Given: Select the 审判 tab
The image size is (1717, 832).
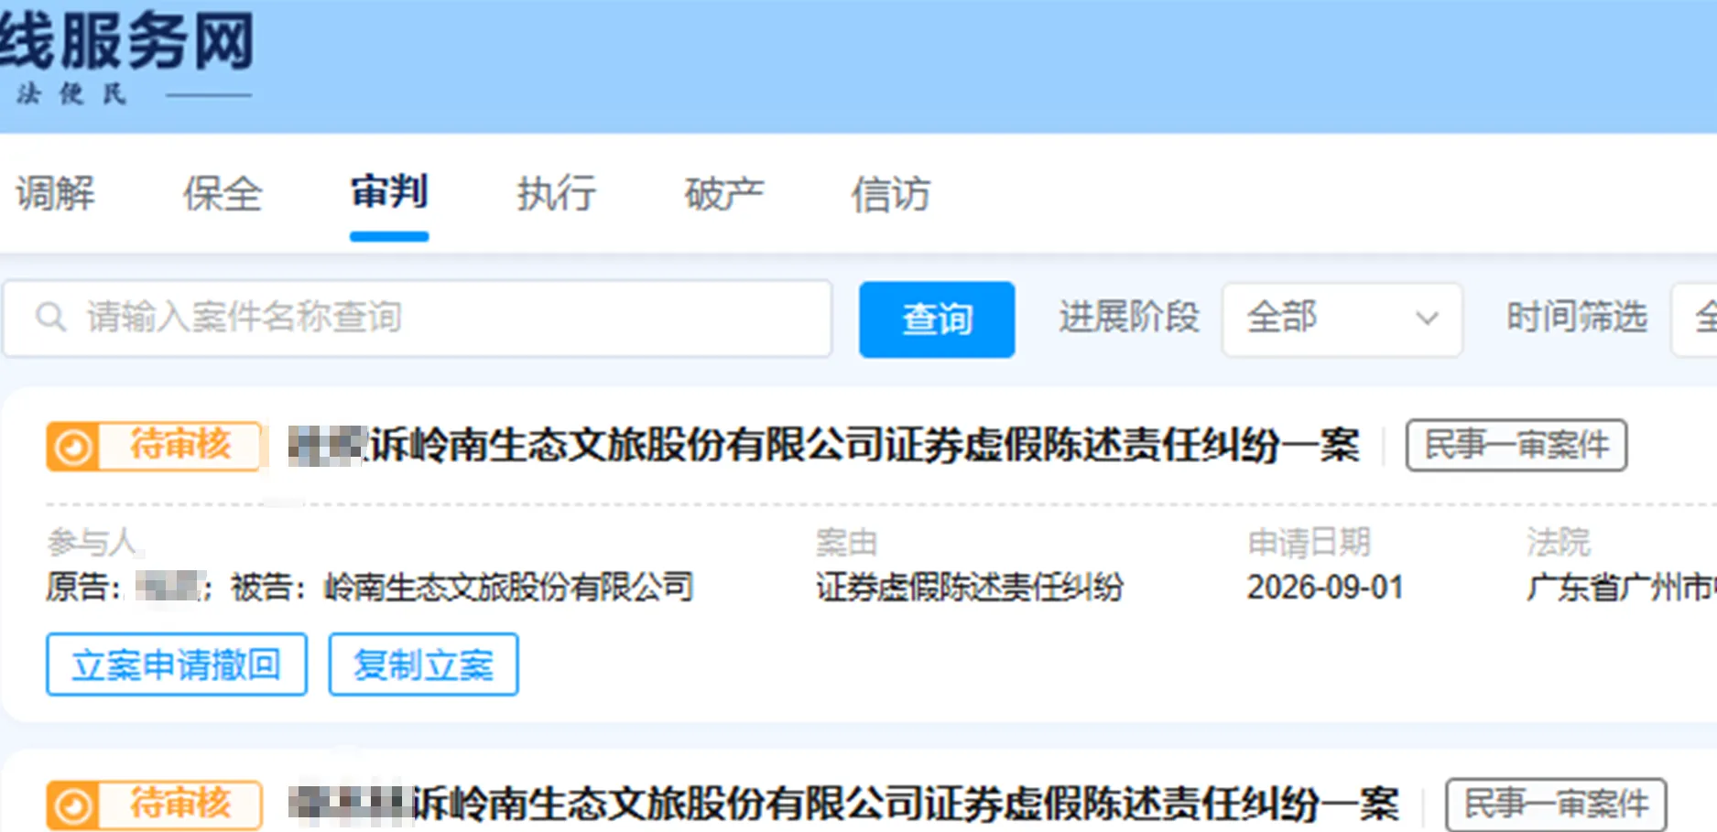Looking at the screenshot, I should 389,192.
